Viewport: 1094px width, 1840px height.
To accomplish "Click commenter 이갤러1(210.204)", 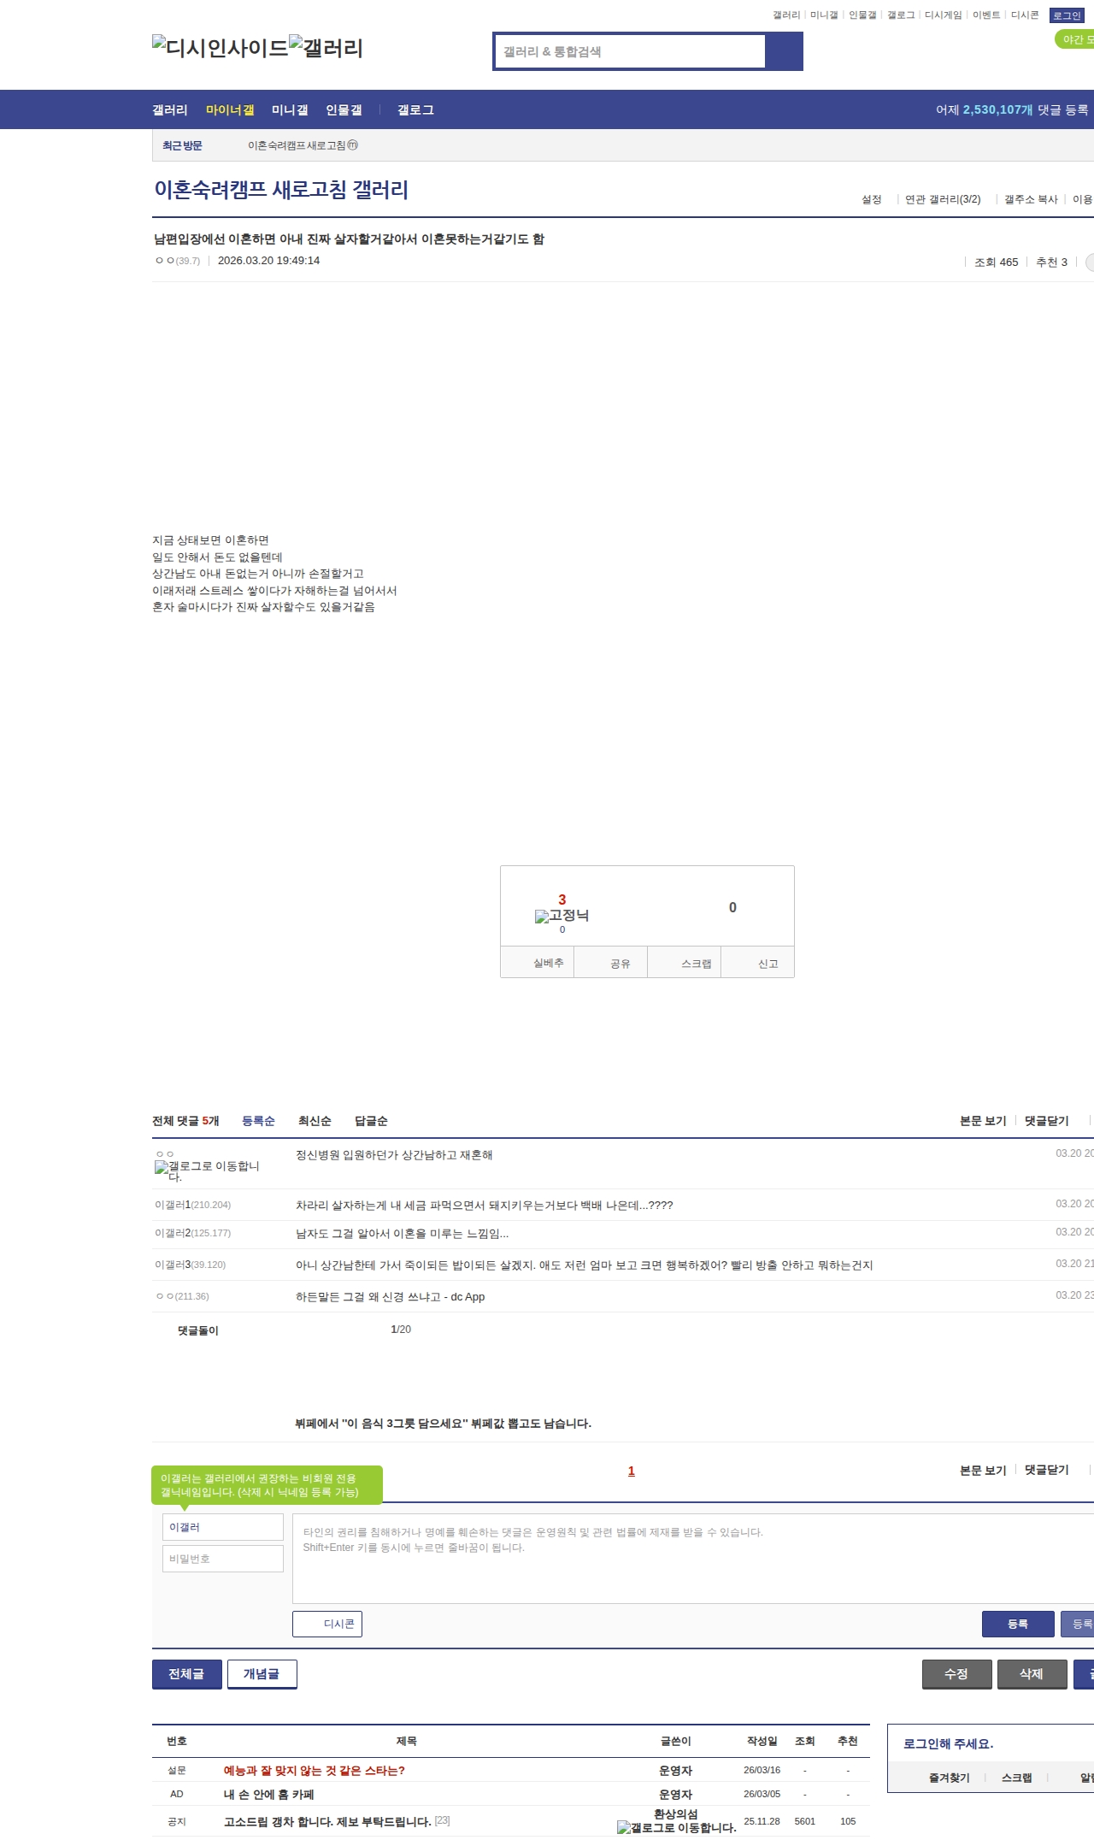I will coord(192,1205).
